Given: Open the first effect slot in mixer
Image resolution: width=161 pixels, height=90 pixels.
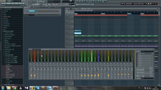Looking at the screenshot, I should (144, 53).
